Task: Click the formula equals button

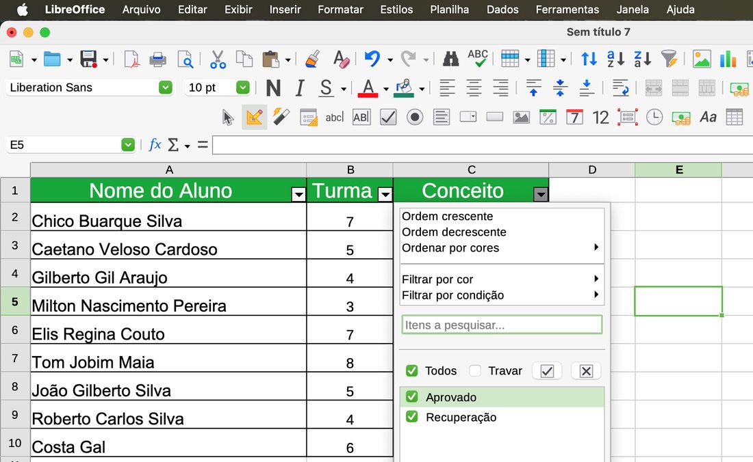Action: click(203, 145)
